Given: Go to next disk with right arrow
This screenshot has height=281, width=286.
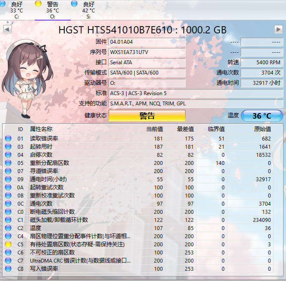Looking at the screenshot, I should point(278,29).
